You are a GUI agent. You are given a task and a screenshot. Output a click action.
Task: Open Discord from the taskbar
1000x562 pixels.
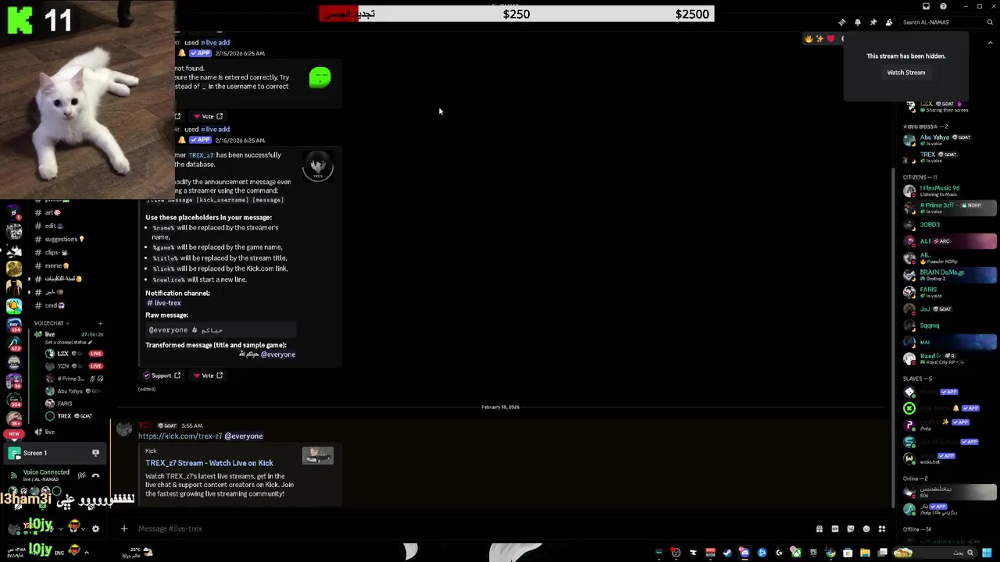click(x=745, y=553)
